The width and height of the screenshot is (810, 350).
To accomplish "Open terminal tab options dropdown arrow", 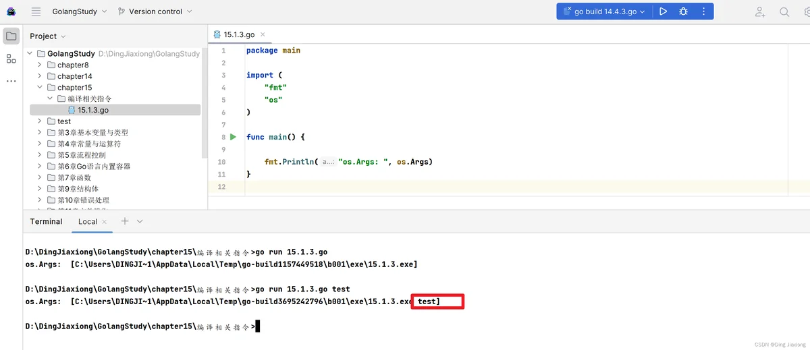I will (x=140, y=221).
